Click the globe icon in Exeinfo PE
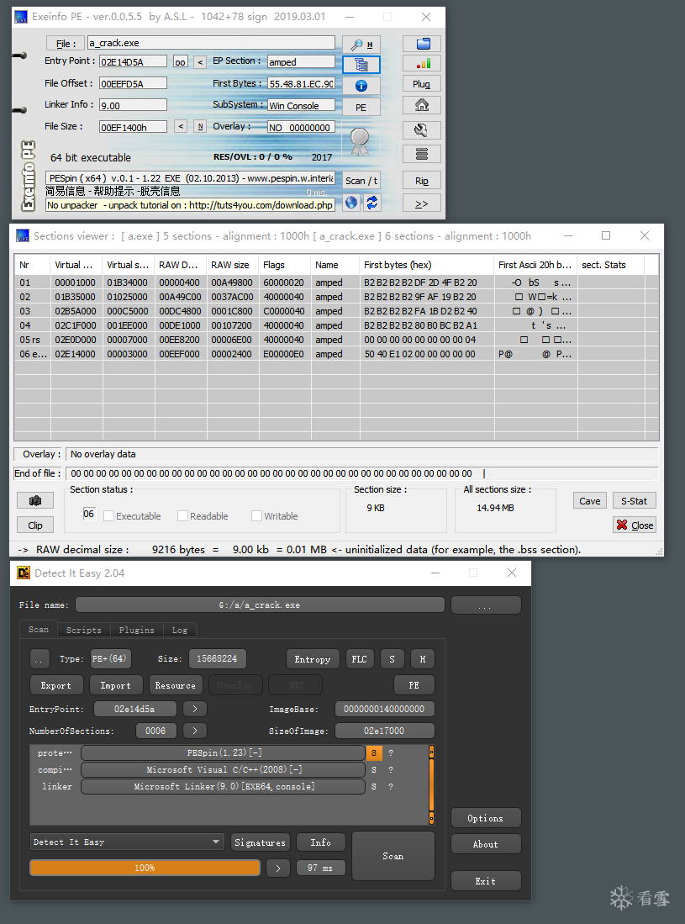The width and height of the screenshot is (685, 924). pos(351,203)
